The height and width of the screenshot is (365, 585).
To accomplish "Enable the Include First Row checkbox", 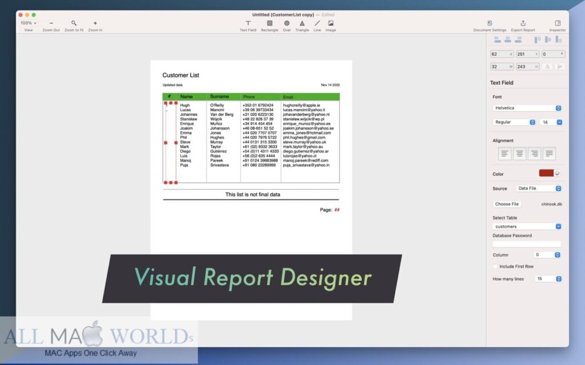I will pyautogui.click(x=495, y=267).
